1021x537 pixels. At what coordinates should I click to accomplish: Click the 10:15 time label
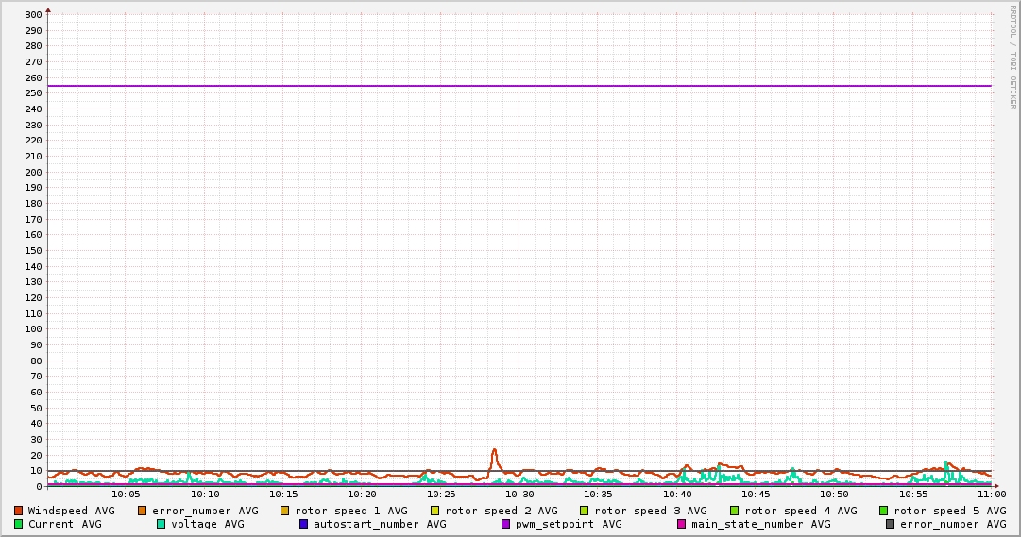(x=283, y=495)
